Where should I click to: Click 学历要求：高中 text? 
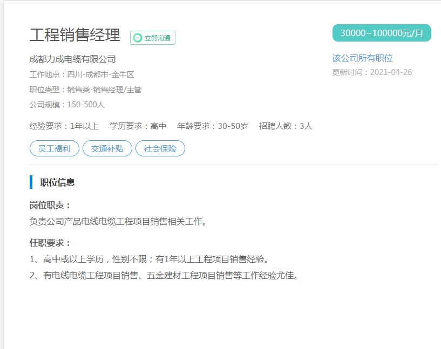point(138,126)
